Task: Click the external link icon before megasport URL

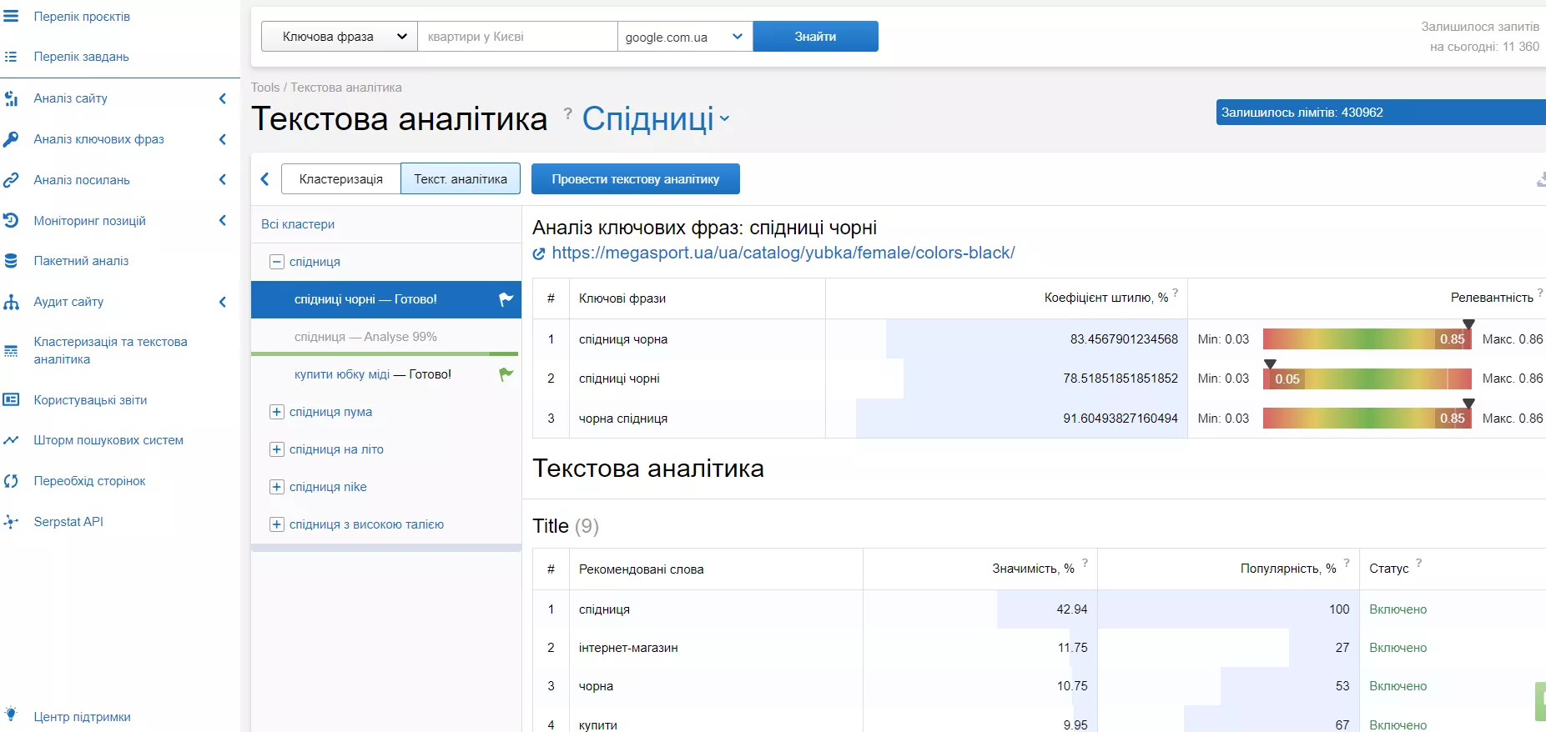Action: tap(539, 253)
